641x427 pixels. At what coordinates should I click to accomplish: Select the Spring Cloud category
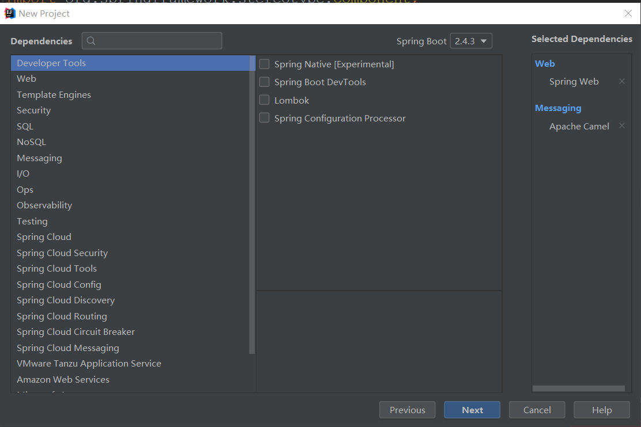pyautogui.click(x=130, y=237)
